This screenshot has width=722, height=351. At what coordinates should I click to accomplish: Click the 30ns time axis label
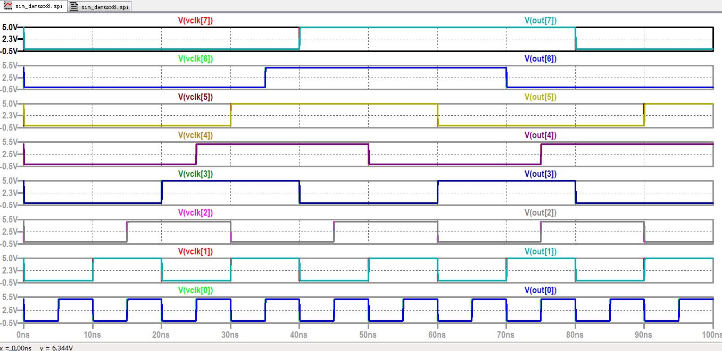(230, 335)
